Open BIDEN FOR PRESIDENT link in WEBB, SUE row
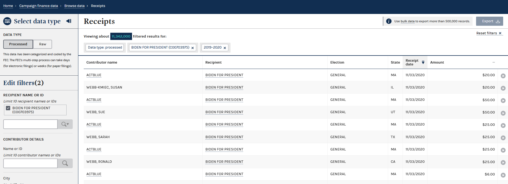This screenshot has width=508, height=184. pos(224,112)
